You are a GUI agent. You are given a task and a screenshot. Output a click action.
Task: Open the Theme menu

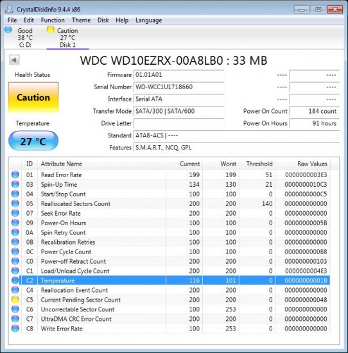(81, 21)
